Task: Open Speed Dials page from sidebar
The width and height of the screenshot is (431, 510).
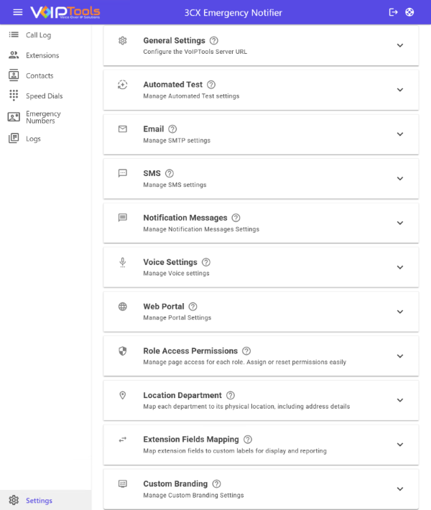Action: [44, 96]
